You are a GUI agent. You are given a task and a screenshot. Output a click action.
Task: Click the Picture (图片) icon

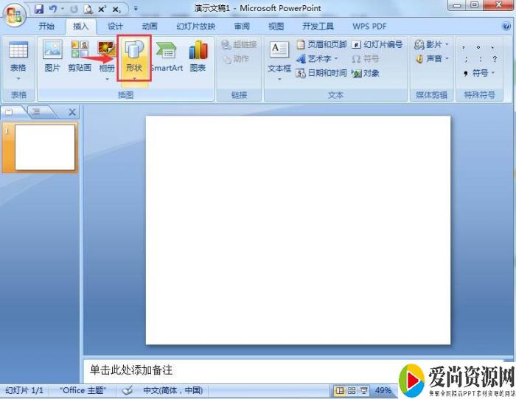(52, 57)
